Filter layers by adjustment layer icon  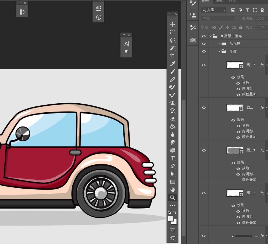[240, 10]
